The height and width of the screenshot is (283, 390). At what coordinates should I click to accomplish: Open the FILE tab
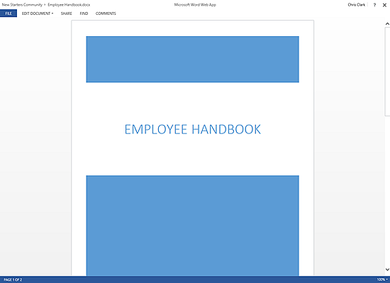click(9, 13)
